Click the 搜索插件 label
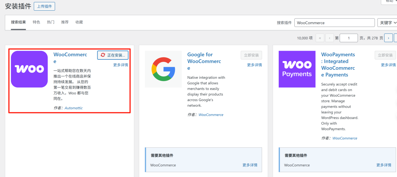 tap(284, 23)
